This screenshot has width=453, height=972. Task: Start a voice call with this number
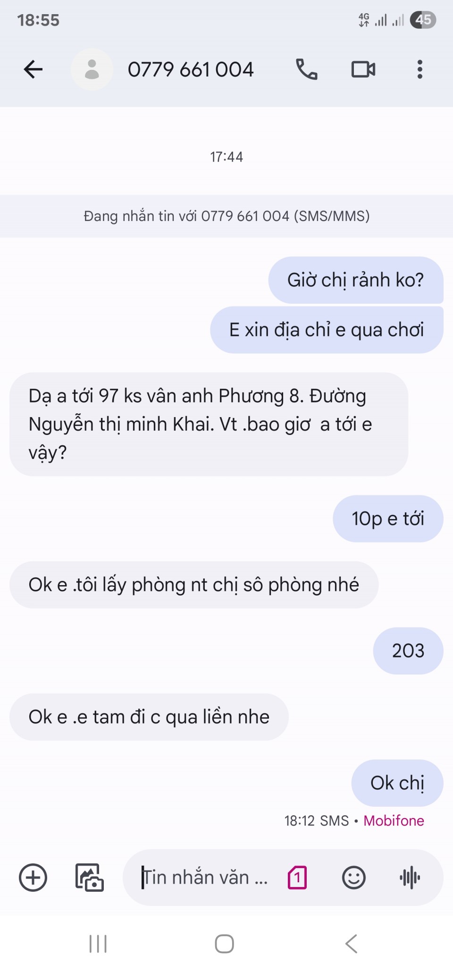(307, 69)
